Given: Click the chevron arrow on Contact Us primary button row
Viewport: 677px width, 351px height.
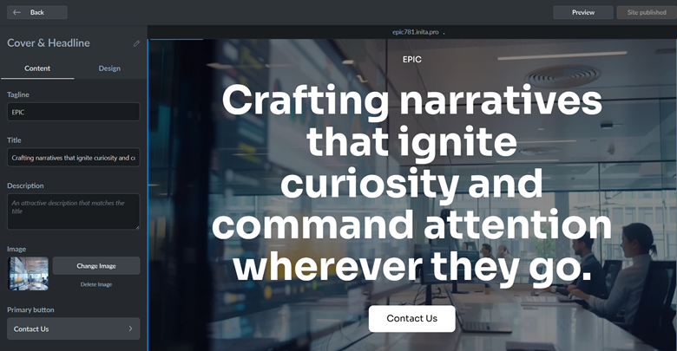Looking at the screenshot, I should [130, 328].
